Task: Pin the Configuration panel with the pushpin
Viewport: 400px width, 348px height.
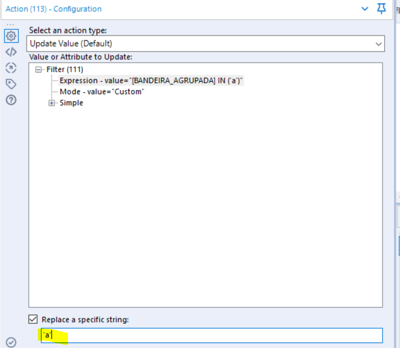Action: tap(381, 8)
